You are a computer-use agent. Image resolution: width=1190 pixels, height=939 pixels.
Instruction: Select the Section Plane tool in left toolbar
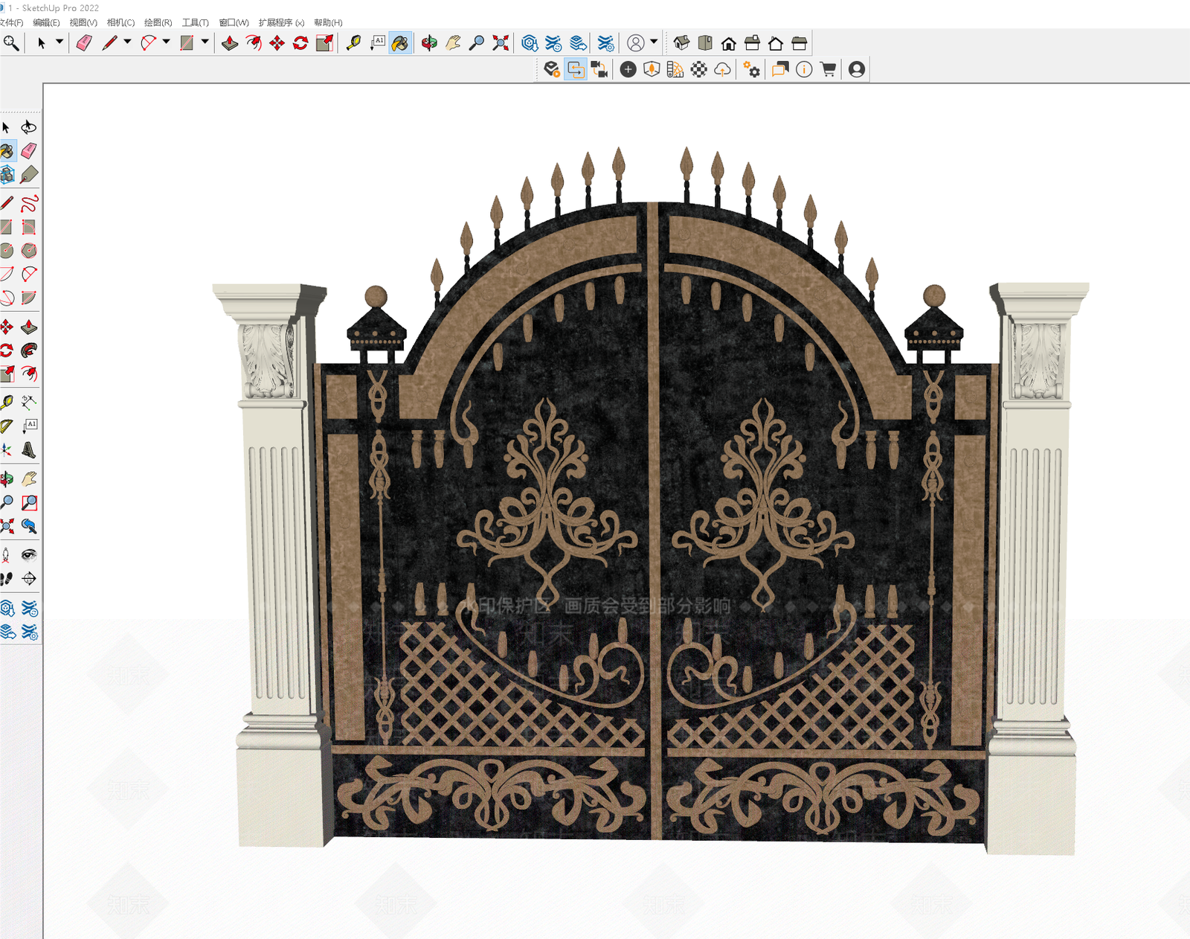click(29, 578)
